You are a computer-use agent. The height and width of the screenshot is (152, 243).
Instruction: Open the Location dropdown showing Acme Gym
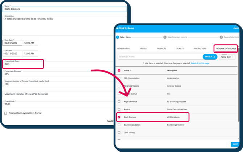(x=227, y=57)
